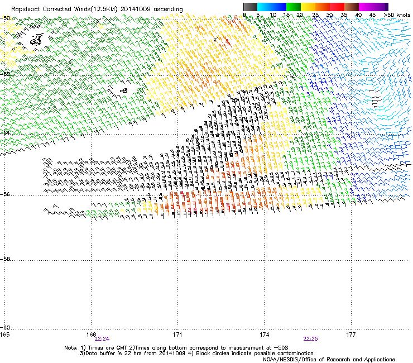Click the yellow 20-25 knots legend swatch
Viewport: 413px width, 363px height.
click(x=308, y=7)
